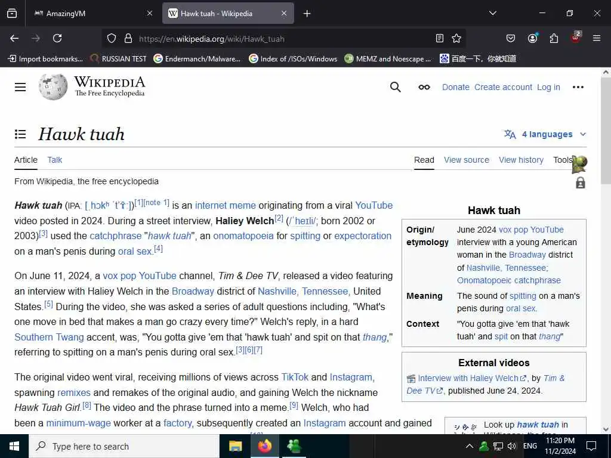This screenshot has height=458, width=611.
Task: Click the green users taskbar app
Action: [x=294, y=446]
